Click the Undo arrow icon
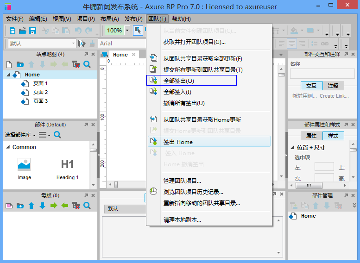This screenshot has height=263, width=360. pyautogui.click(x=78, y=31)
